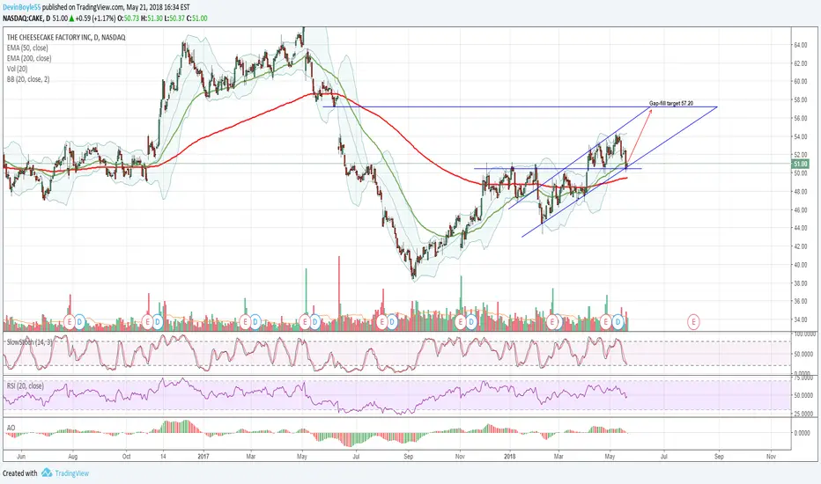Click the 100.0000 scale value in SlowStoch pane
The image size is (821, 484).
[804, 334]
